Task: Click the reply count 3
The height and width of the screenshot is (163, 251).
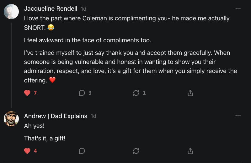Action: (90, 93)
